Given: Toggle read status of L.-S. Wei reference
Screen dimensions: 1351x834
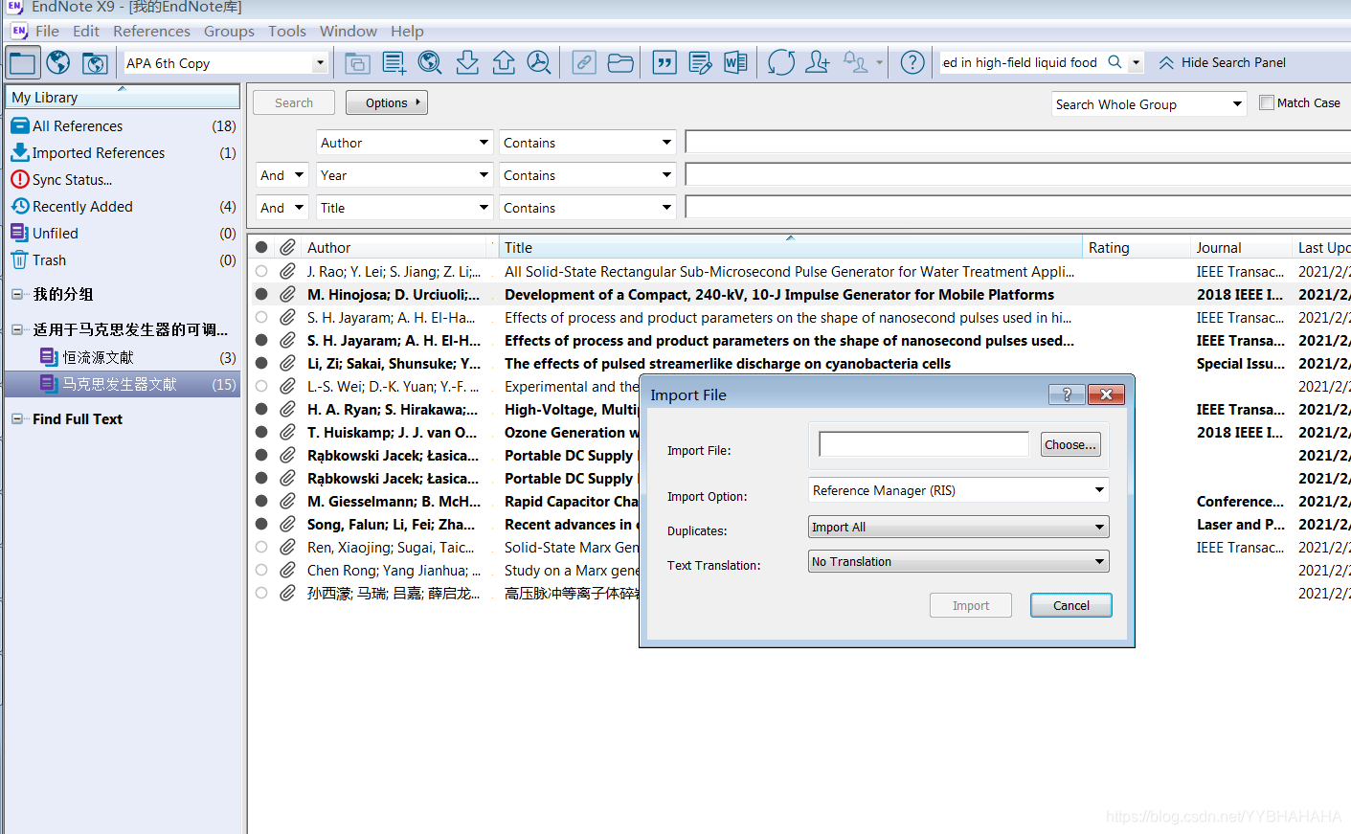Looking at the screenshot, I should [x=261, y=387].
